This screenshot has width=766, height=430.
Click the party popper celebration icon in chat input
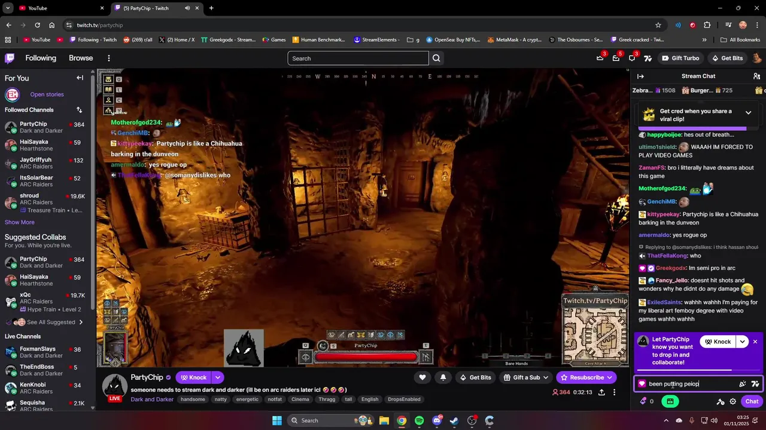click(x=743, y=384)
